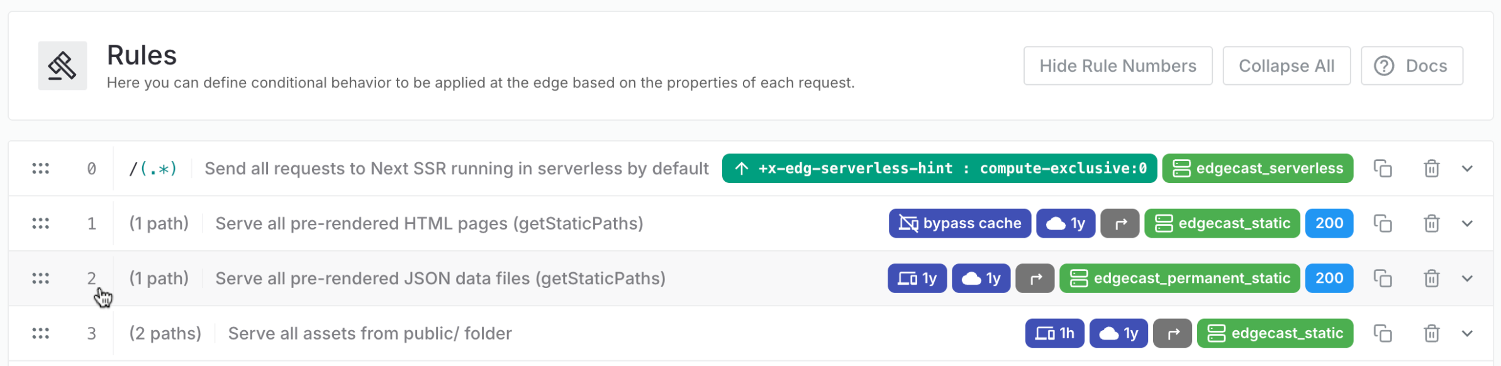Toggle Hide Rule Numbers
The width and height of the screenshot is (1501, 366).
(1117, 66)
